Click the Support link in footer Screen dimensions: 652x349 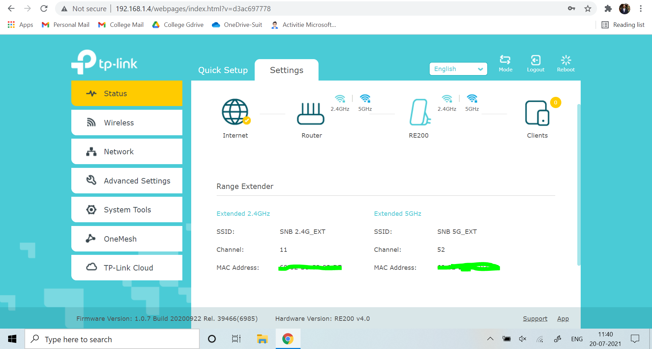click(x=535, y=319)
